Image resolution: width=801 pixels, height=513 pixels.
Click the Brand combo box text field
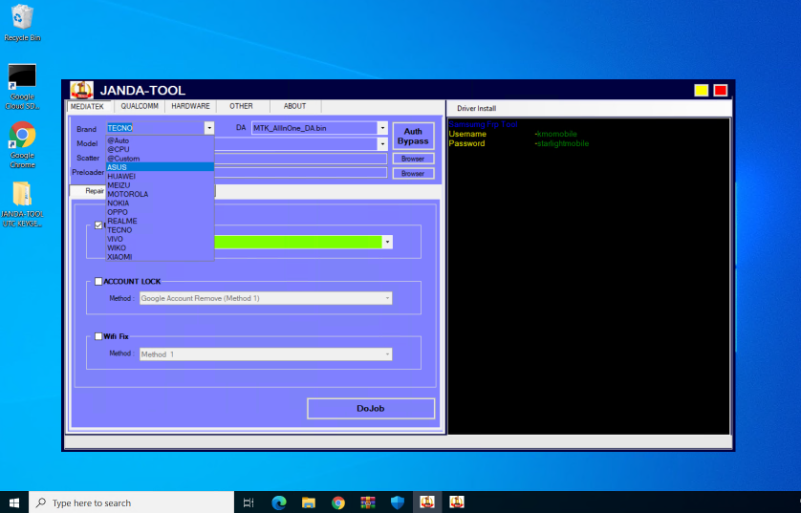tap(155, 128)
